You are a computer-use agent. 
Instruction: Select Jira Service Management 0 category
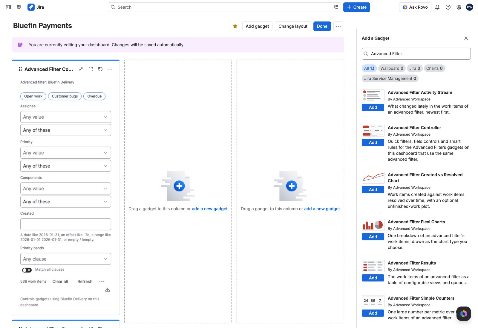[x=390, y=78]
